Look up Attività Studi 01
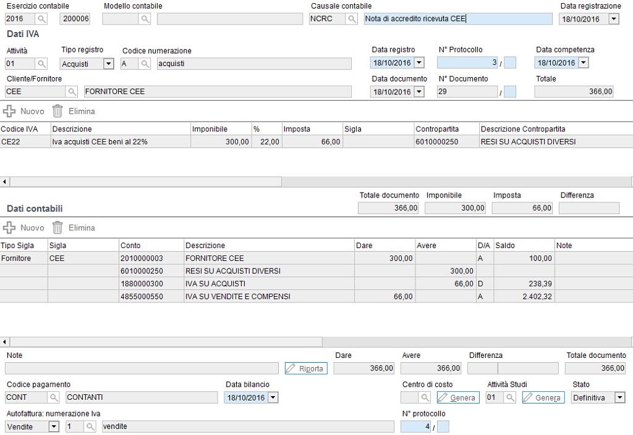Screen dimensions: 633x435 (x=510, y=397)
